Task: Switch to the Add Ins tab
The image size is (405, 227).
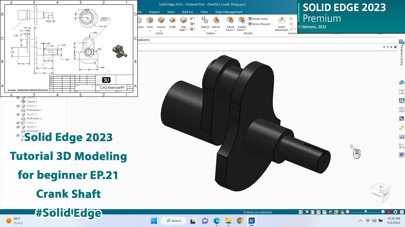Action: (x=187, y=12)
